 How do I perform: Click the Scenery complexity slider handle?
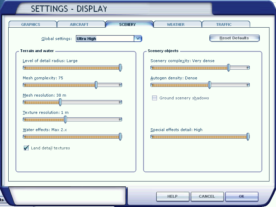228,68
